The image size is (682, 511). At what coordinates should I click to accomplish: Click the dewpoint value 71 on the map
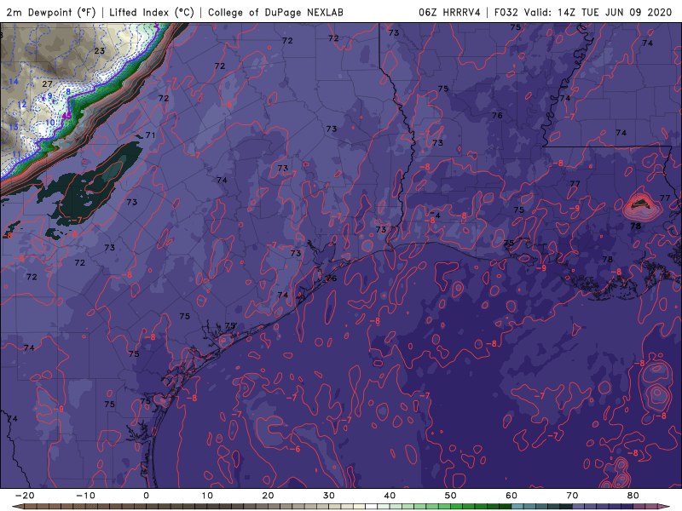[151, 135]
